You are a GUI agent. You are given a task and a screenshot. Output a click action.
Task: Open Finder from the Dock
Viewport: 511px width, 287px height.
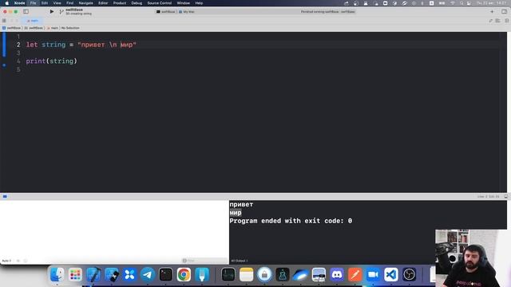point(57,274)
